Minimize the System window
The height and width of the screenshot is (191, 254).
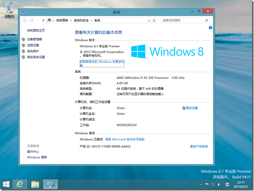[x=192, y=11]
